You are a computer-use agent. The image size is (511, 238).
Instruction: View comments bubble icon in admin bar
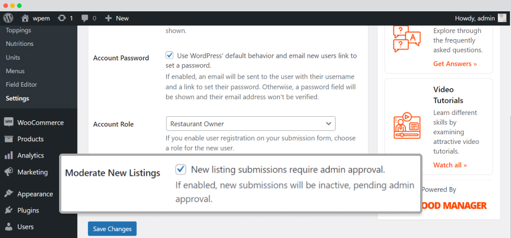pyautogui.click(x=85, y=19)
